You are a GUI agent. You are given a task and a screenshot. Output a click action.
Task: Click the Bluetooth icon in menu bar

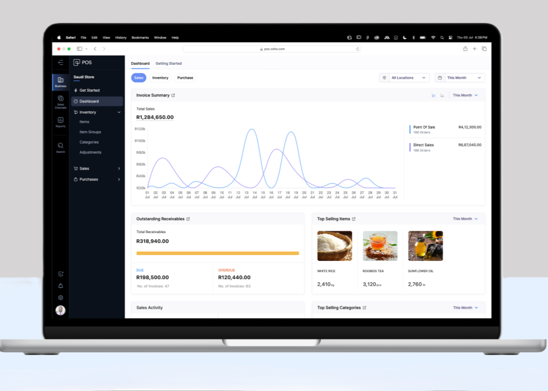coord(413,37)
